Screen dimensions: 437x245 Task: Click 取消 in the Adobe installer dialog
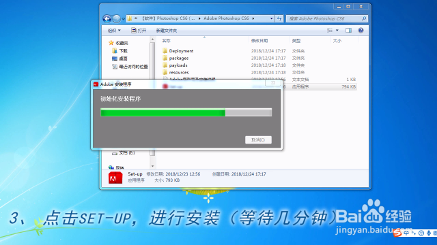point(258,140)
